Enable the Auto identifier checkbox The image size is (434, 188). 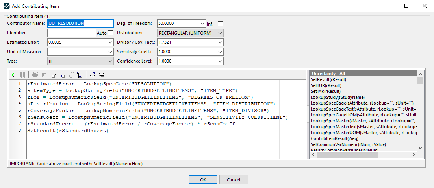pos(110,33)
